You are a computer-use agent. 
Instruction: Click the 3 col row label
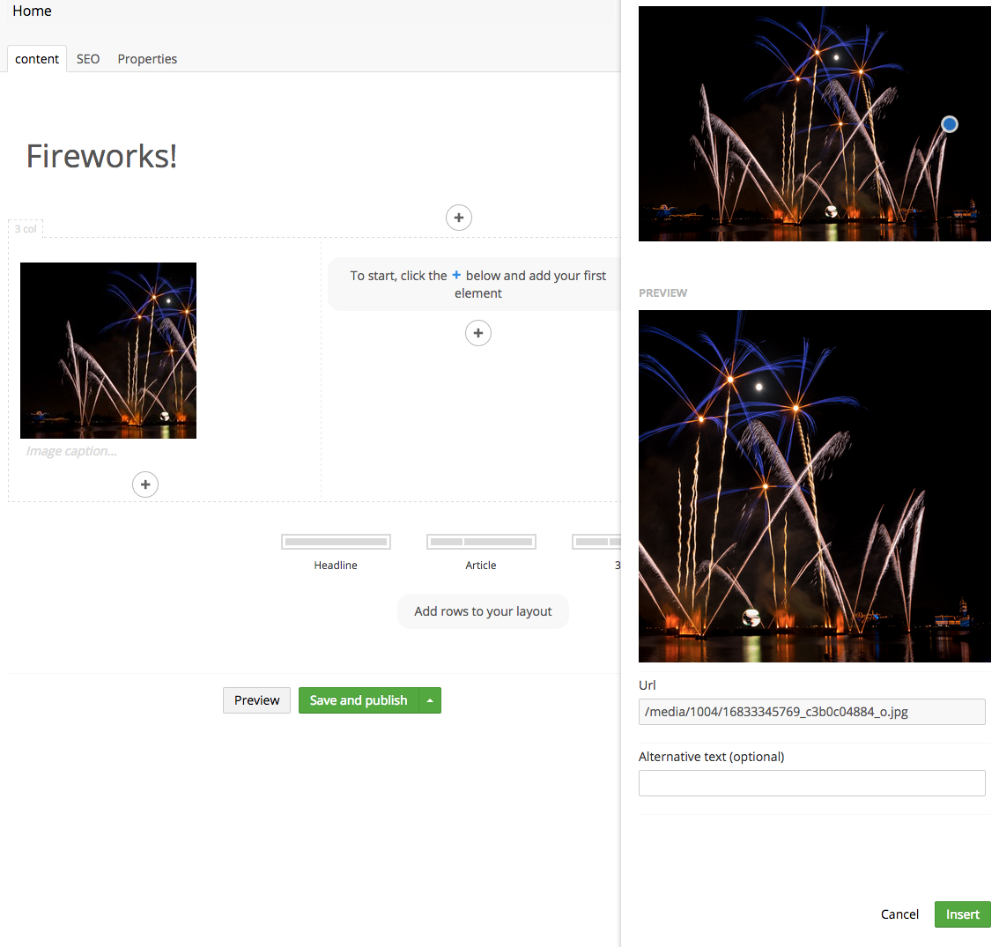click(26, 229)
